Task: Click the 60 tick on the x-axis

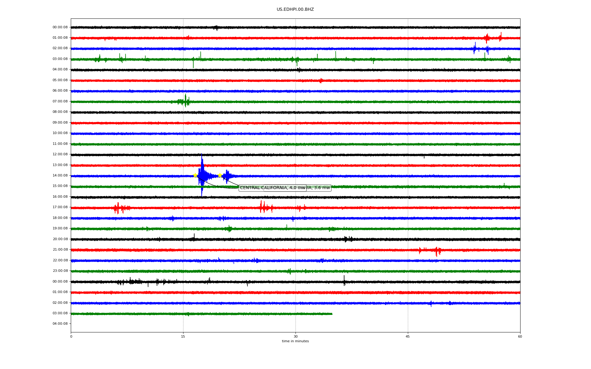Action: (x=520, y=336)
